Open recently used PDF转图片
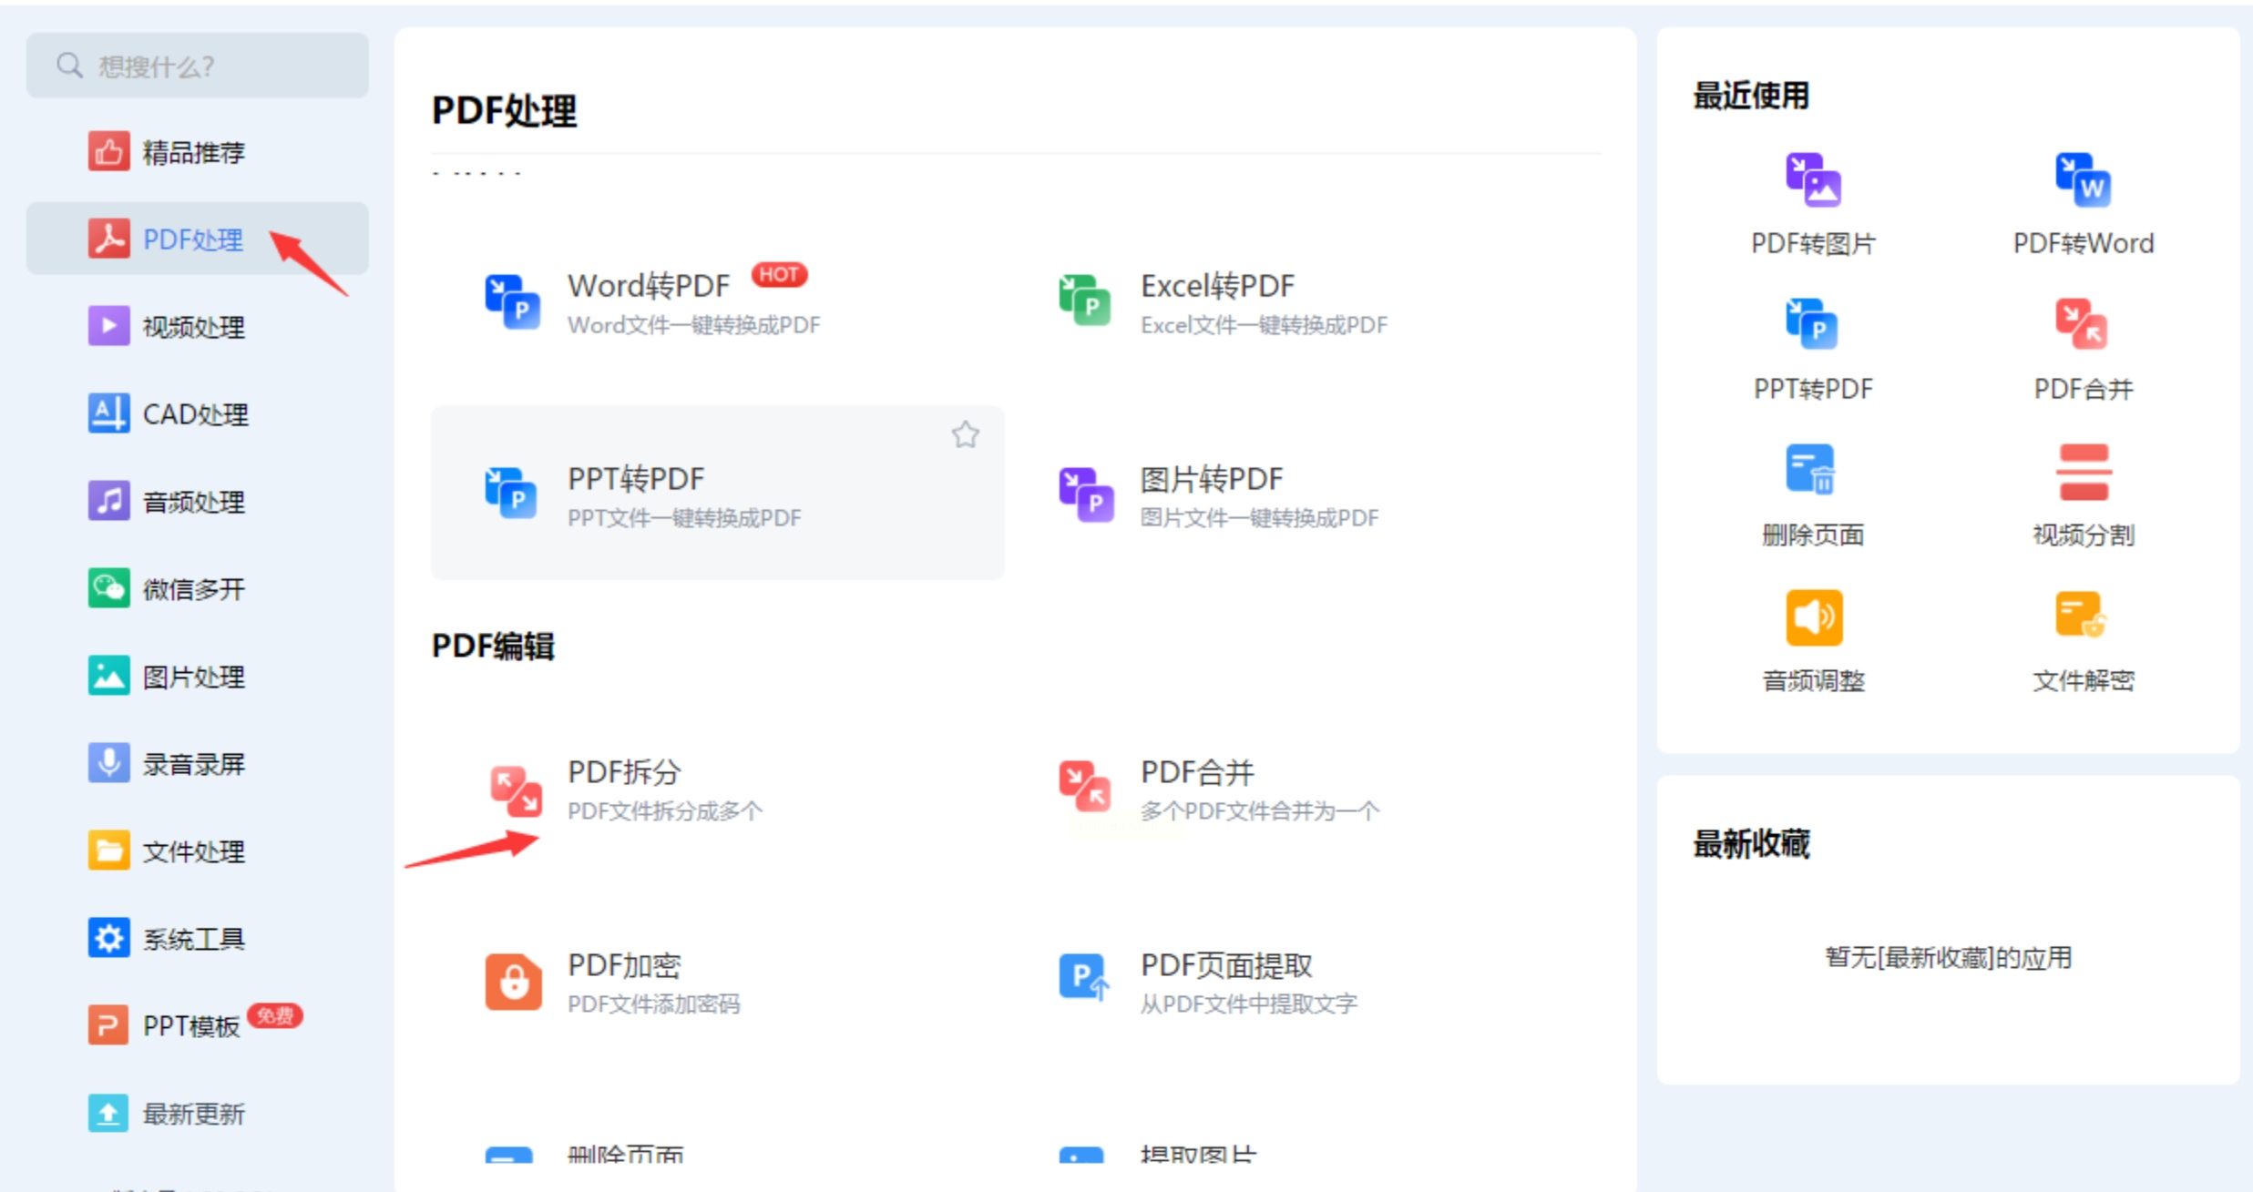The image size is (2253, 1192). pos(1812,204)
